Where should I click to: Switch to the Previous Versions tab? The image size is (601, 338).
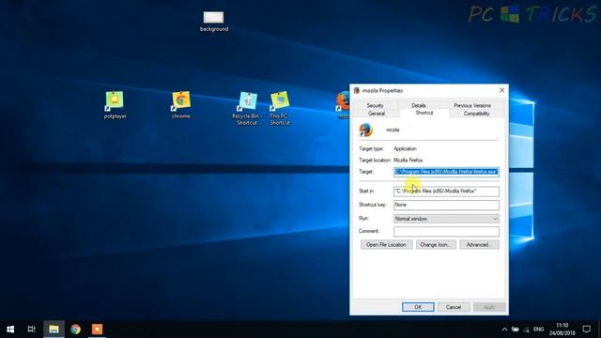coord(472,105)
